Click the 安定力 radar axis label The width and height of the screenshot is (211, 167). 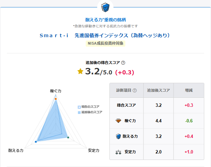click(93, 150)
